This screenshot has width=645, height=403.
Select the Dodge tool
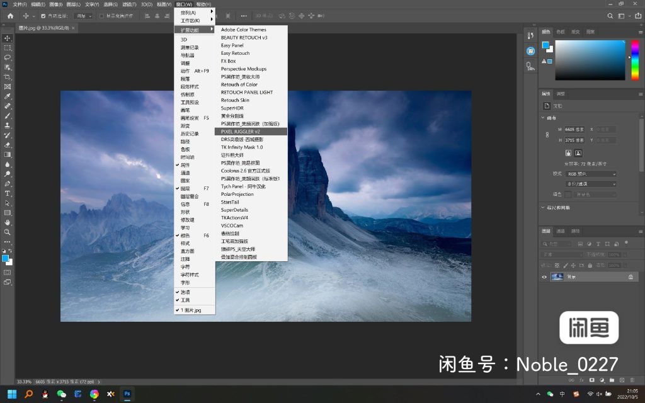[8, 174]
